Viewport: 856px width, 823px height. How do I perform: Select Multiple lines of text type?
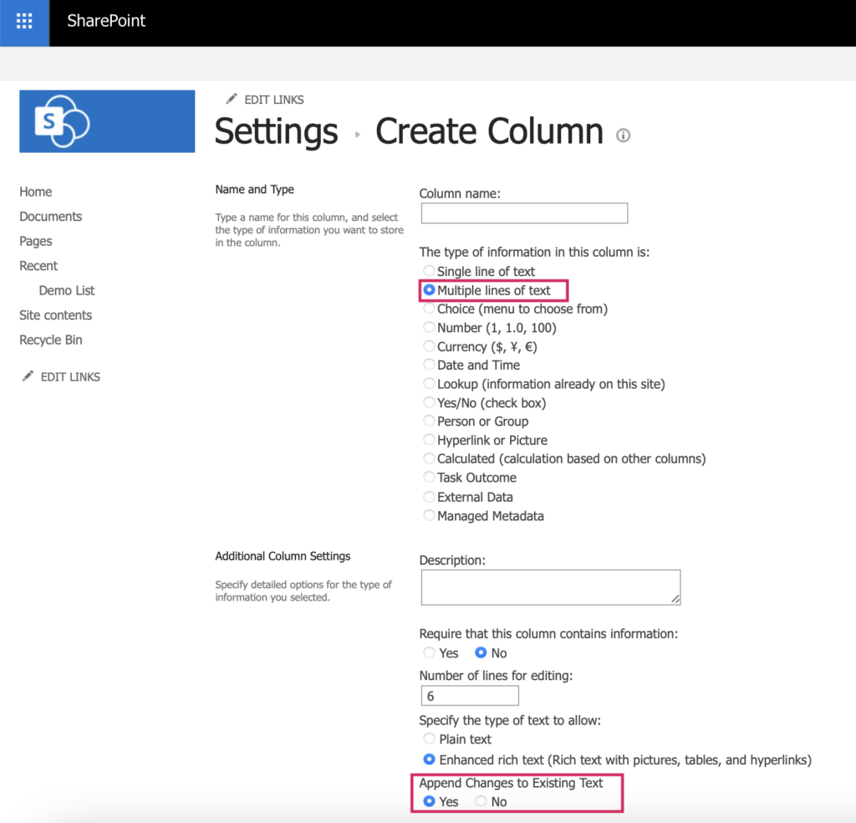click(429, 289)
